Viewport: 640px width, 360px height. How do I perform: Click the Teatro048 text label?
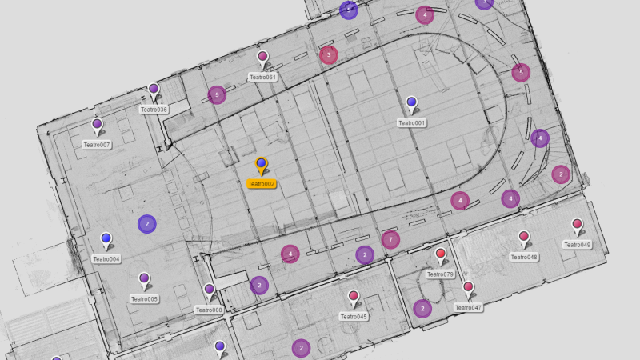[524, 258]
